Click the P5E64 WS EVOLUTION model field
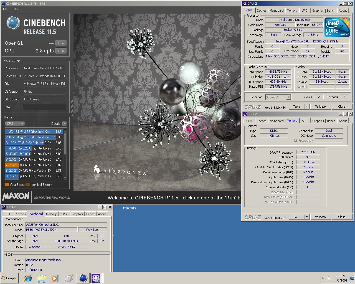 [51, 230]
